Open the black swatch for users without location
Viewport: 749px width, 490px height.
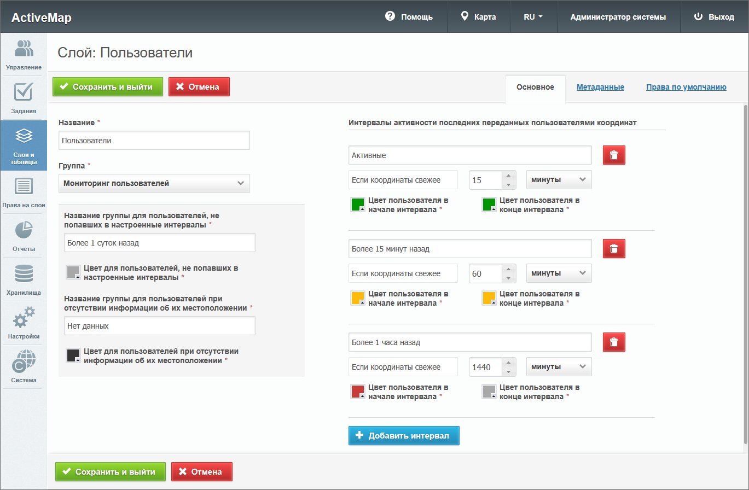[x=73, y=355]
